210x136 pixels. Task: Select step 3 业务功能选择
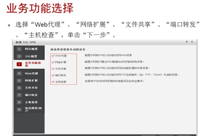pyautogui.click(x=29, y=64)
